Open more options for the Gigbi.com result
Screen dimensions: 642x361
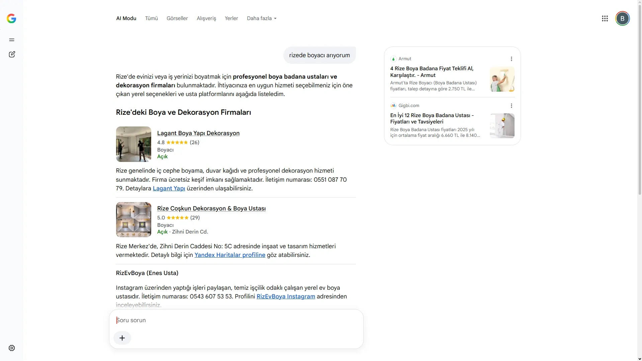click(512, 106)
